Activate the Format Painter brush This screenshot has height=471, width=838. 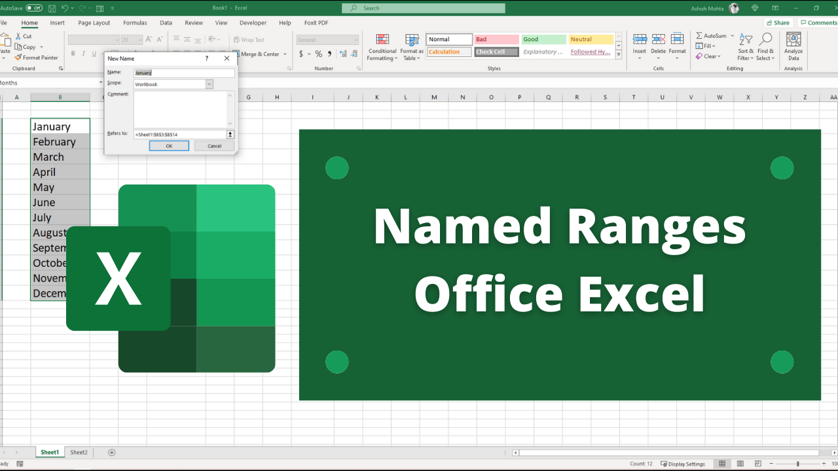(x=37, y=58)
